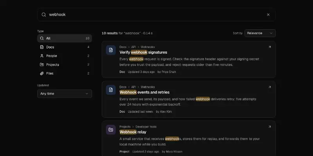This screenshot has height=156, width=313.
Task: Click doc icon of Verify webhook signatures
Action: coord(111,50)
